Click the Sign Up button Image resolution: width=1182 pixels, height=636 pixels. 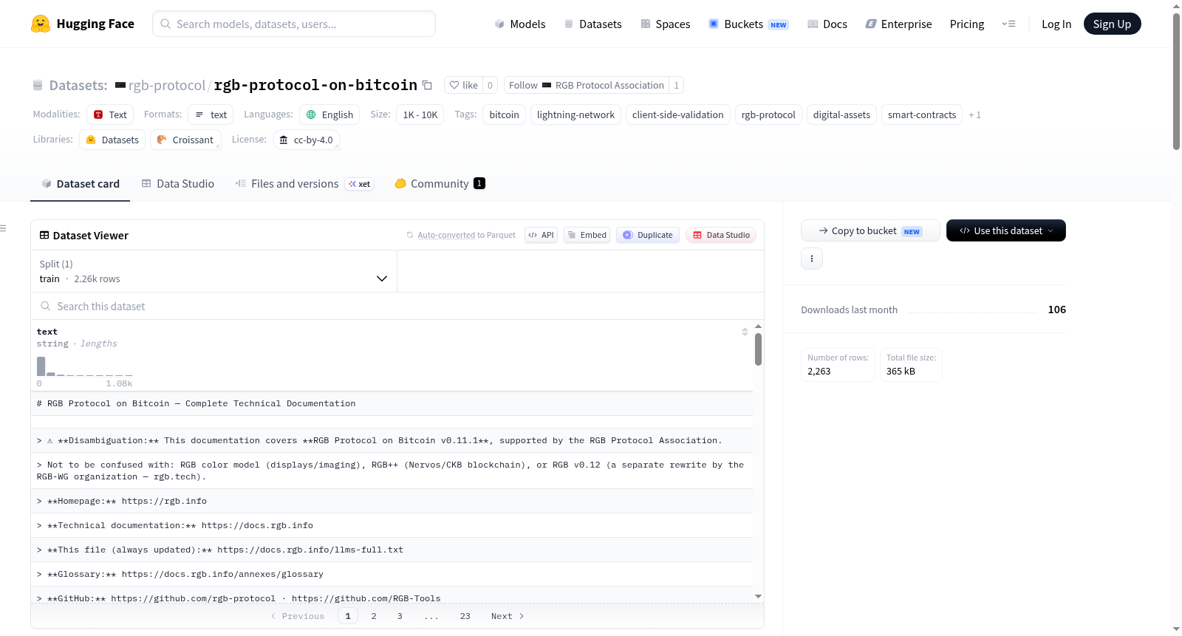pos(1112,24)
